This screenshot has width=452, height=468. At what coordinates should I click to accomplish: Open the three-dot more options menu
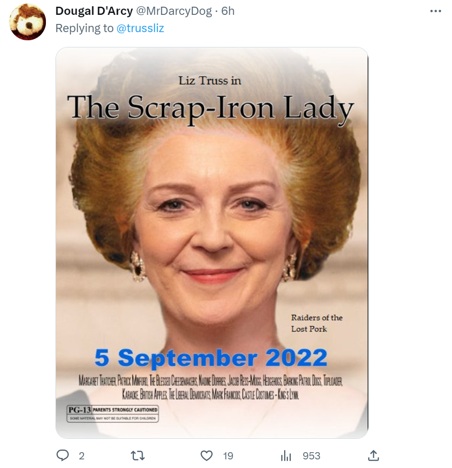pyautogui.click(x=435, y=11)
